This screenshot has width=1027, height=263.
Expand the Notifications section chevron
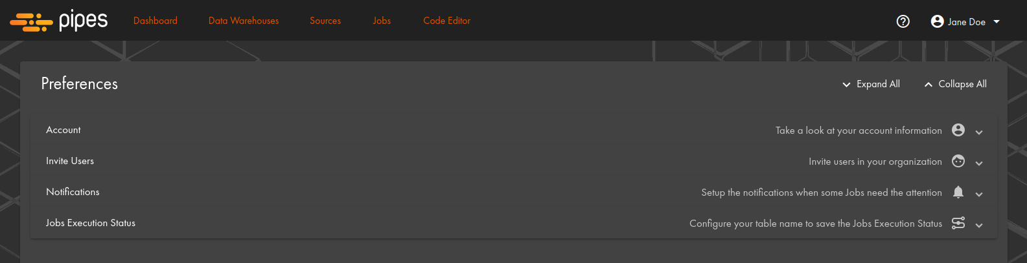(979, 194)
